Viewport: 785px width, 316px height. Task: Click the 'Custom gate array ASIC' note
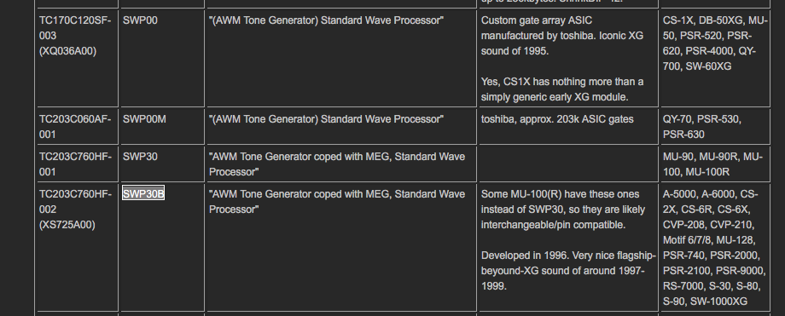click(562, 36)
